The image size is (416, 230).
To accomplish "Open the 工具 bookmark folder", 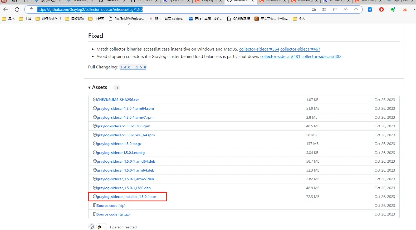I will point(26,19).
